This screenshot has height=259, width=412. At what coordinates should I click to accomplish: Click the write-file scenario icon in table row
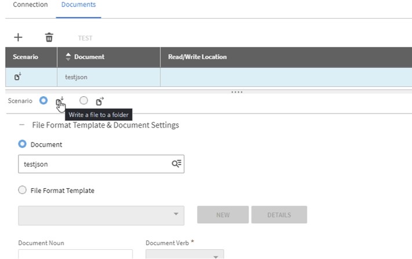pyautogui.click(x=17, y=76)
